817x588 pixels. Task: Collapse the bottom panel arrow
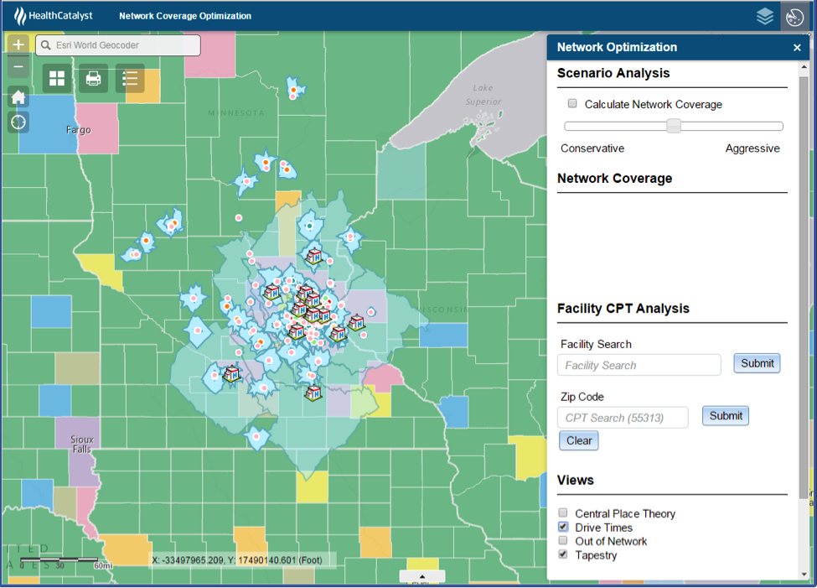(x=422, y=577)
